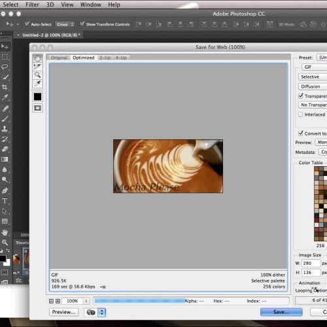Select the History Brush tool
Viewport: 327px width, 327px height.
coord(5,139)
